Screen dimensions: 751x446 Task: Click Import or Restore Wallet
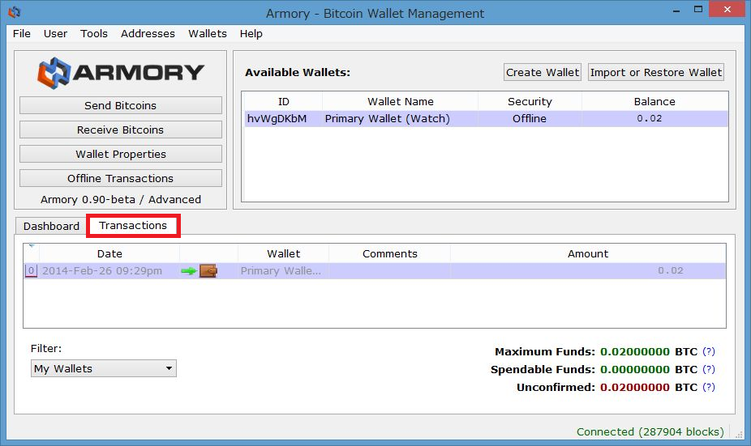coord(655,72)
